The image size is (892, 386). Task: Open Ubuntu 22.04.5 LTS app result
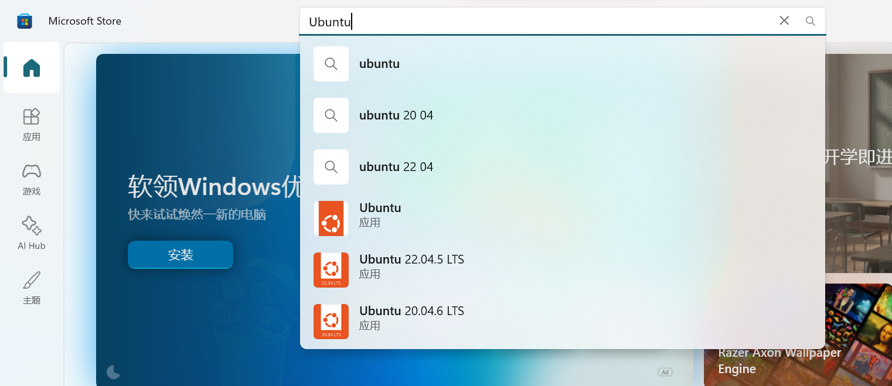click(563, 270)
